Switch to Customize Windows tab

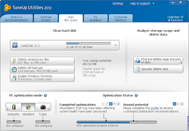pos(121,18)
